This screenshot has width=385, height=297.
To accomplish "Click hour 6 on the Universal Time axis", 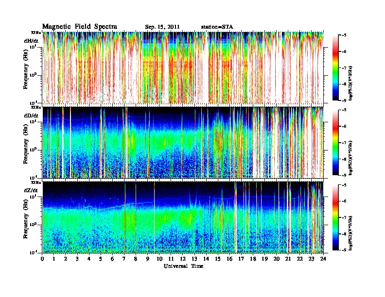I will (x=113, y=259).
